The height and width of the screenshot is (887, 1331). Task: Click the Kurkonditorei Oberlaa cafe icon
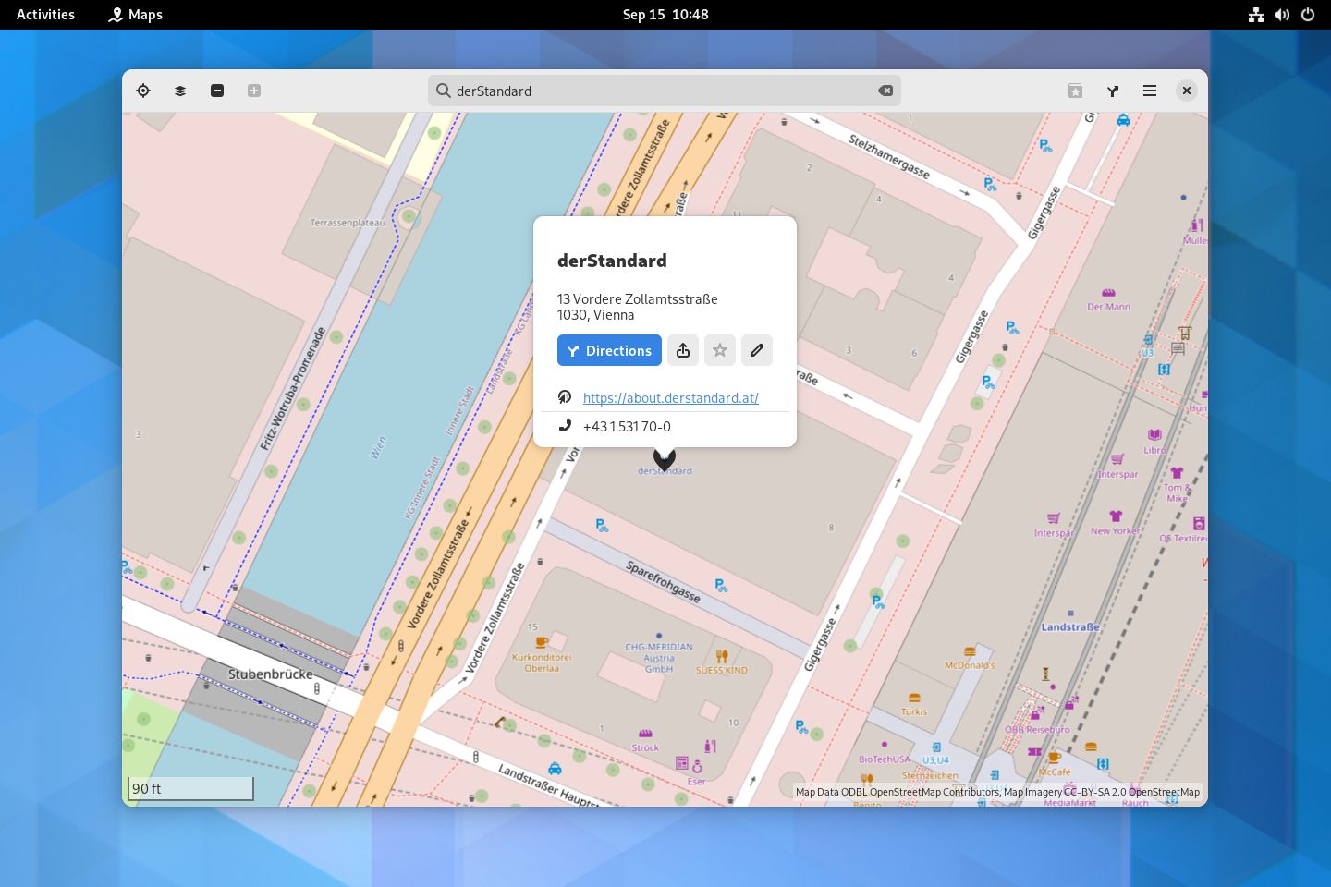coord(542,642)
